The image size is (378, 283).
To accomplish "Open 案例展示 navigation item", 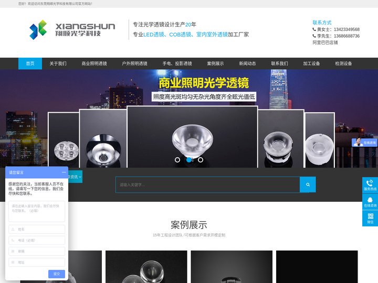I will [x=215, y=63].
